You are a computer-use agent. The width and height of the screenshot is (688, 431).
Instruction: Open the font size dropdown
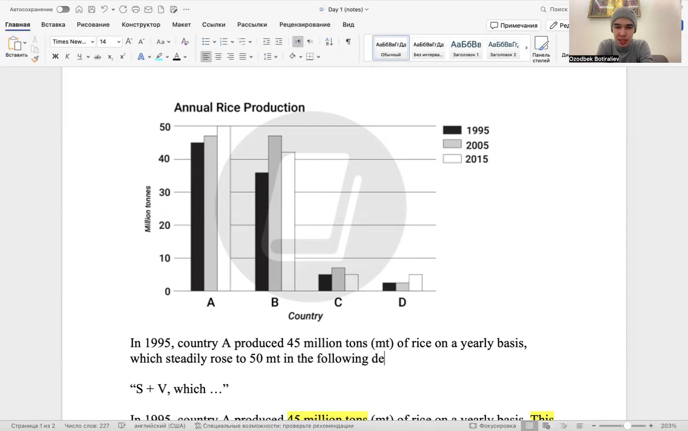(118, 42)
